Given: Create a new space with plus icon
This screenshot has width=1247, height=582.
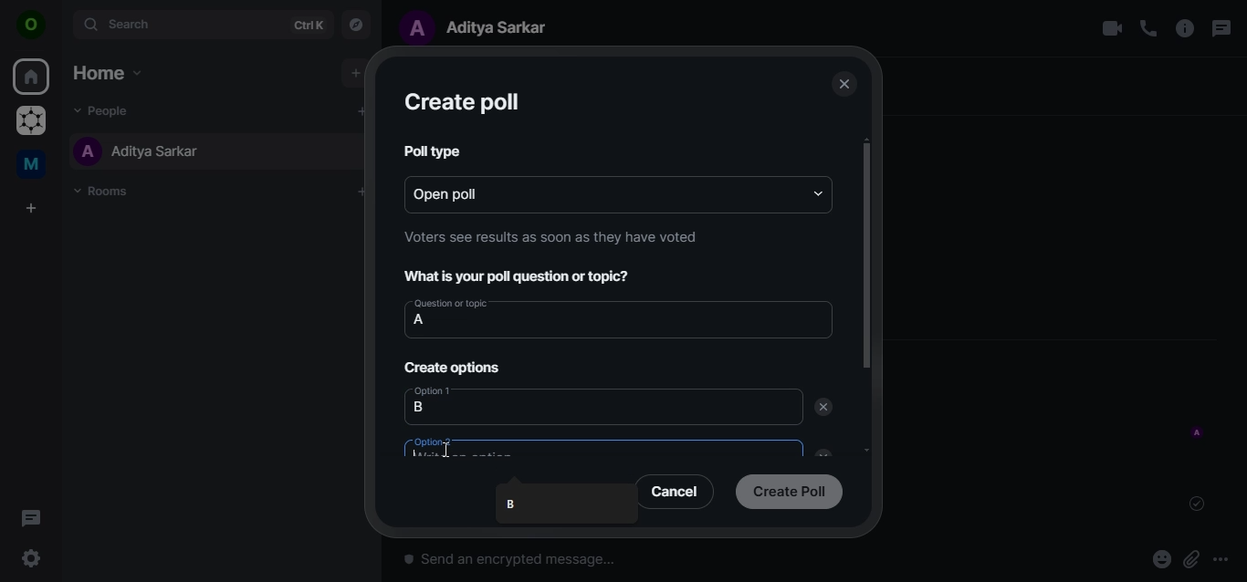Looking at the screenshot, I should pos(31,209).
